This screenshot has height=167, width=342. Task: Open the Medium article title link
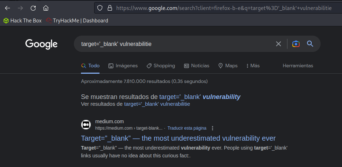point(178,138)
